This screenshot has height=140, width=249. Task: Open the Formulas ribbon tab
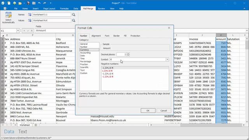64,9
